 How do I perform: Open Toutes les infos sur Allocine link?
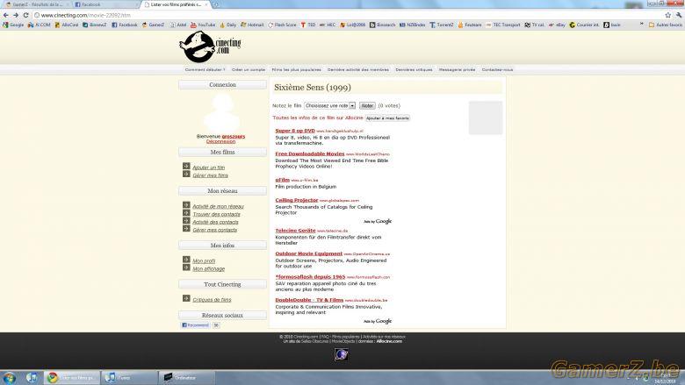click(x=318, y=118)
